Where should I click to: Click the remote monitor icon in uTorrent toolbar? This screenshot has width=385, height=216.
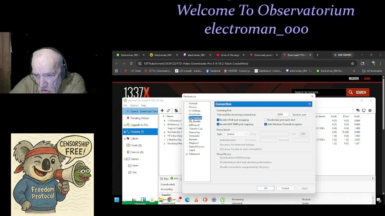point(364,110)
